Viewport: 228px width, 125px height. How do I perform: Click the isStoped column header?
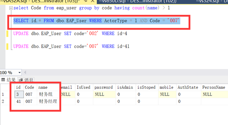point(147,87)
